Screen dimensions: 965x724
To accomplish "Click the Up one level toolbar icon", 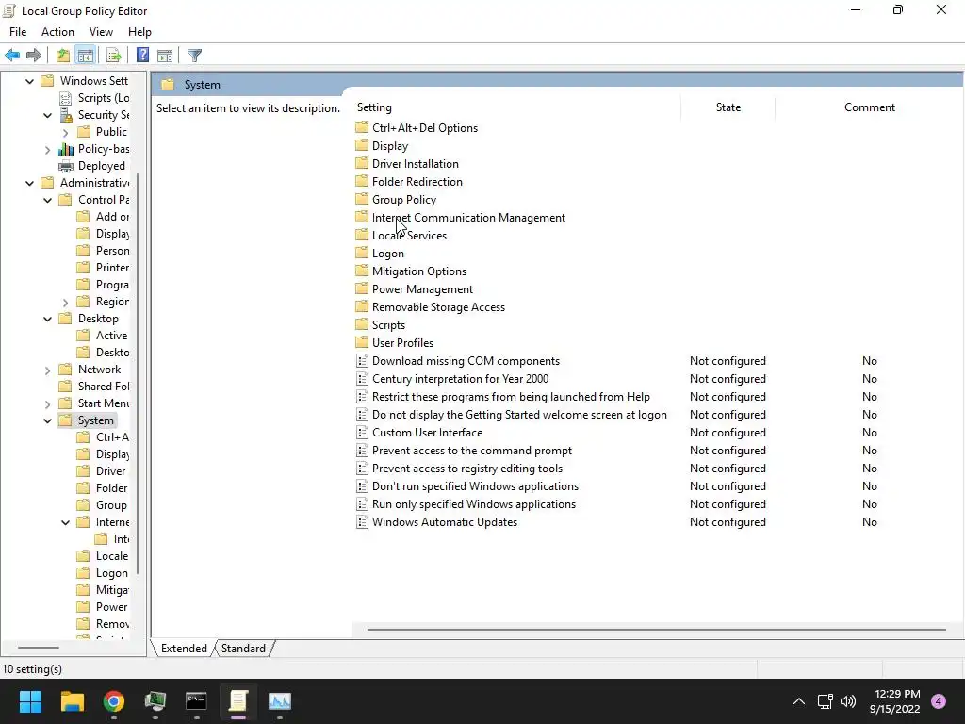I will point(63,56).
